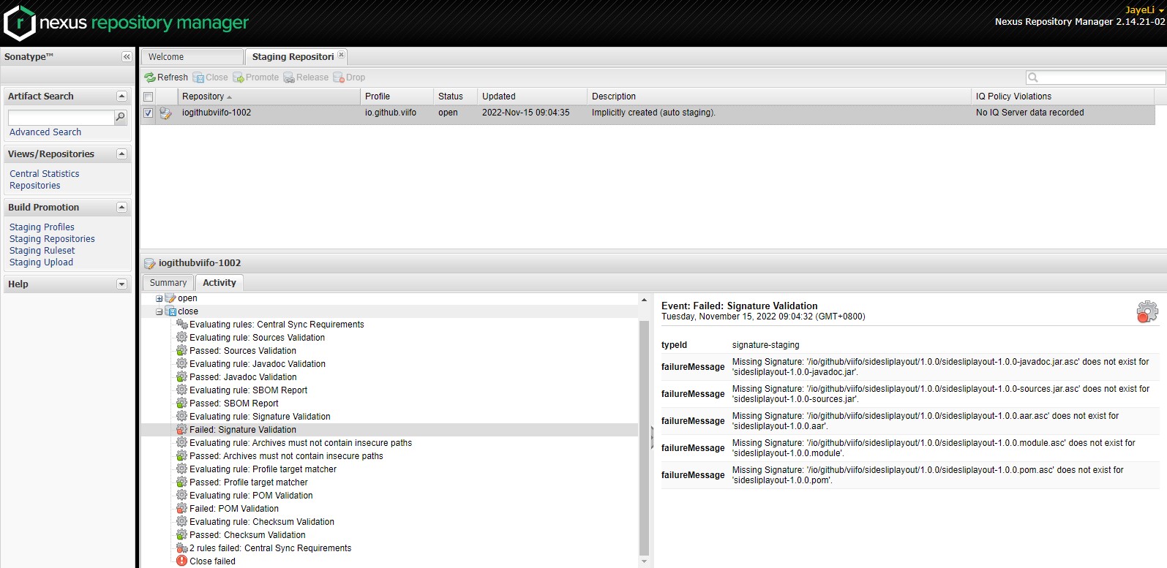Click the repository icon in iogithubviifo-1002 row

(165, 113)
